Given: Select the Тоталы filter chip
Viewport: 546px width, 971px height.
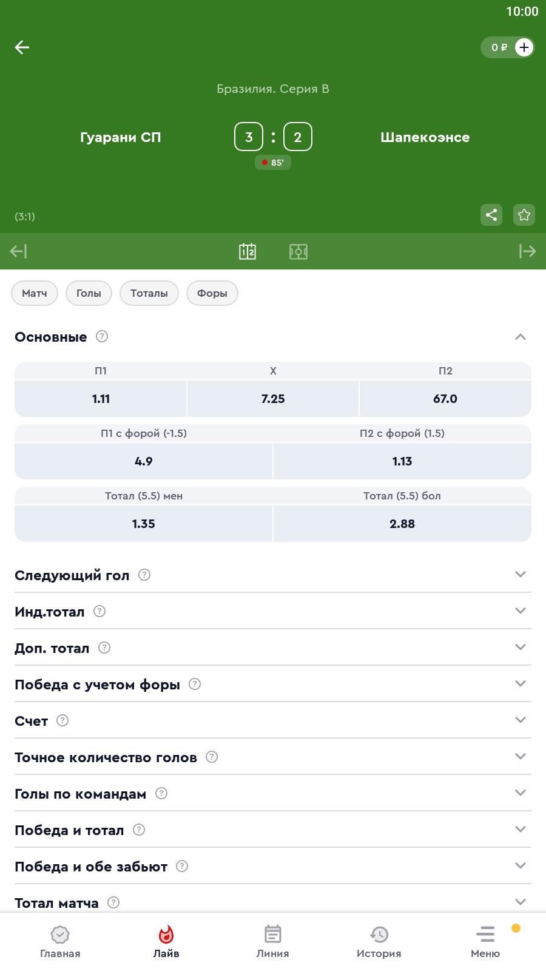Looking at the screenshot, I should tap(149, 293).
